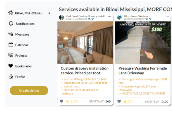Click the Profile person icon
The image size is (172, 114).
click(11, 76)
